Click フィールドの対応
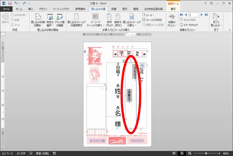Image resolution: width=233 pixels, height=156 pixels. pyautogui.click(x=152, y=20)
